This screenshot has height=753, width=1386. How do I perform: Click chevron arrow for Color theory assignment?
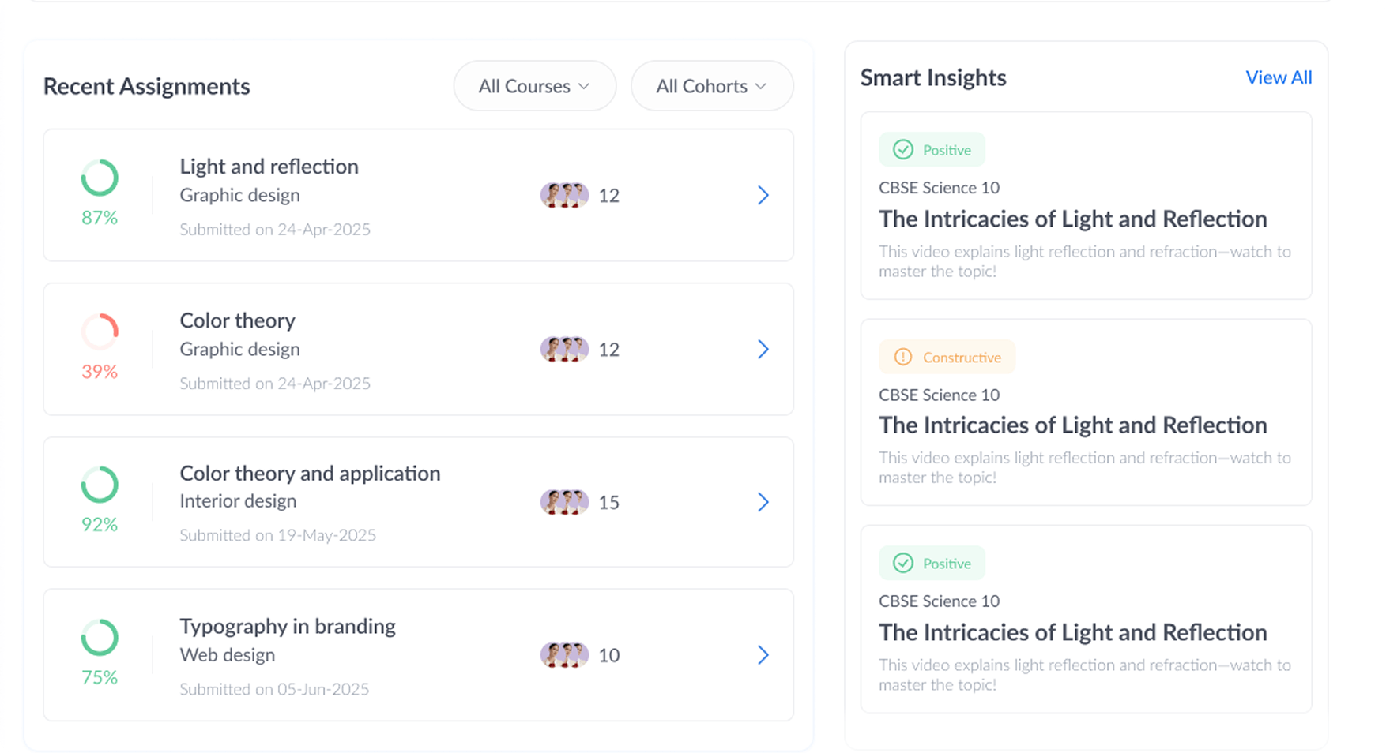pos(763,349)
